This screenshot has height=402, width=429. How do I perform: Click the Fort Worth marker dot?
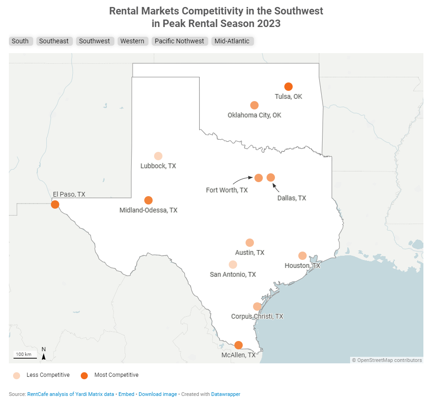click(259, 178)
